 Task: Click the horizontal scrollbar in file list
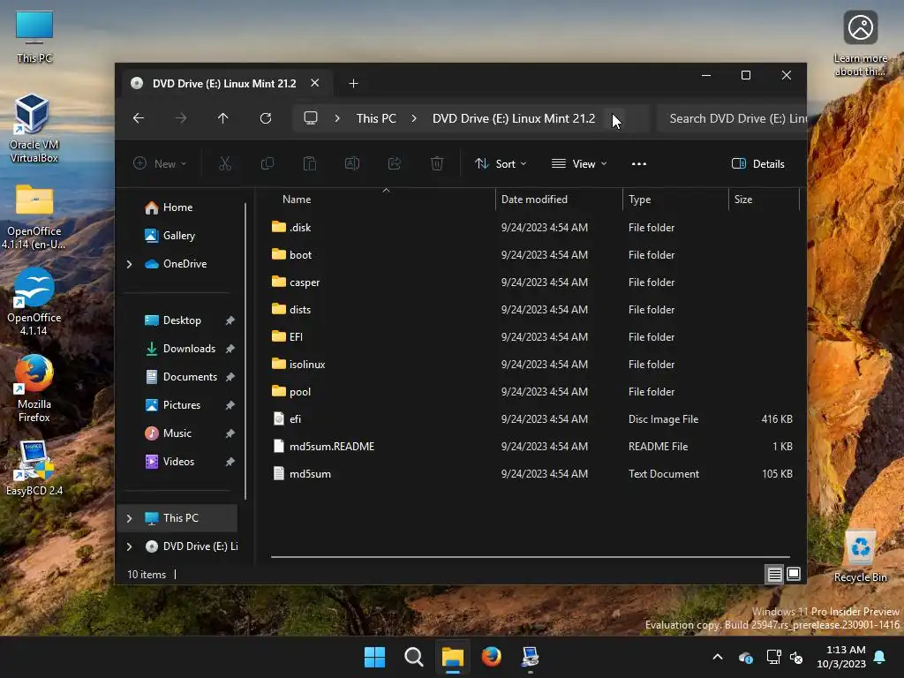531,557
